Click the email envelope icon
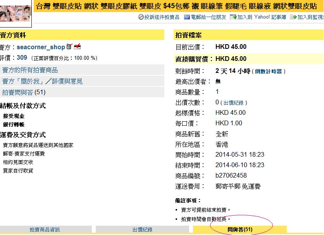 tap(187, 17)
